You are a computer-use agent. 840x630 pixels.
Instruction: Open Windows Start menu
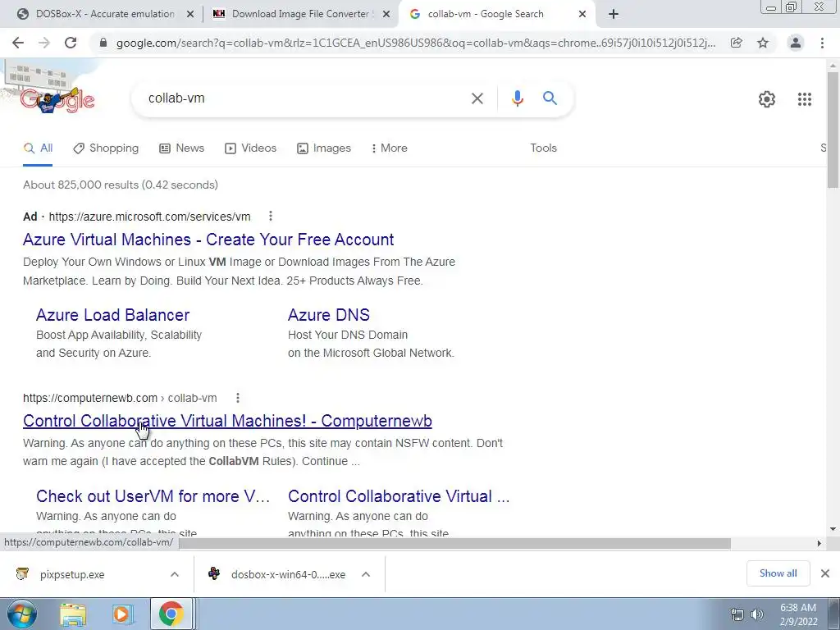point(21,614)
